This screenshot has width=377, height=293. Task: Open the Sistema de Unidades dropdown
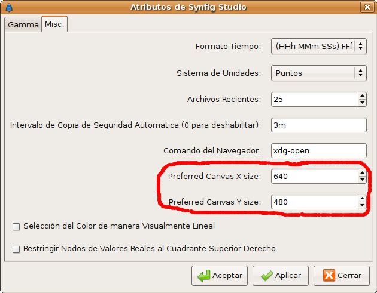pyautogui.click(x=318, y=73)
